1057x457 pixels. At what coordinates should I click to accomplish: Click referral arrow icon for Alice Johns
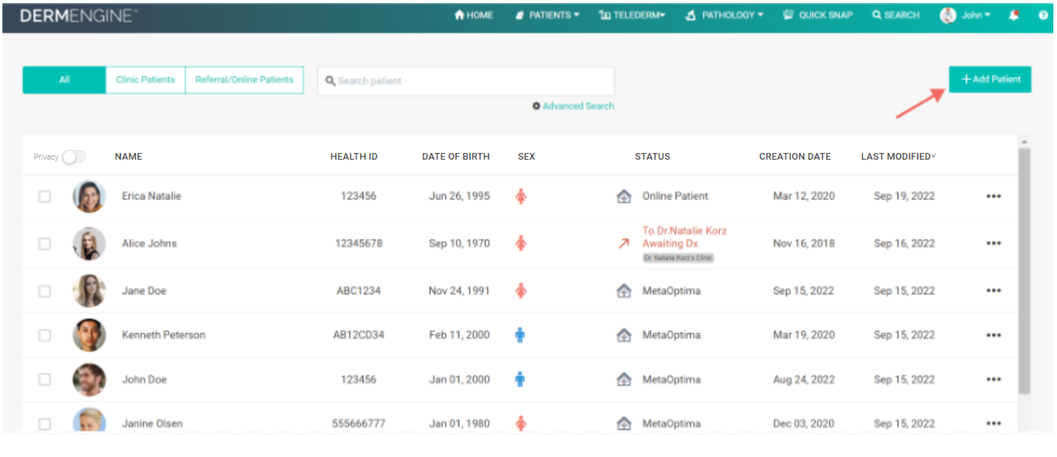(x=624, y=243)
